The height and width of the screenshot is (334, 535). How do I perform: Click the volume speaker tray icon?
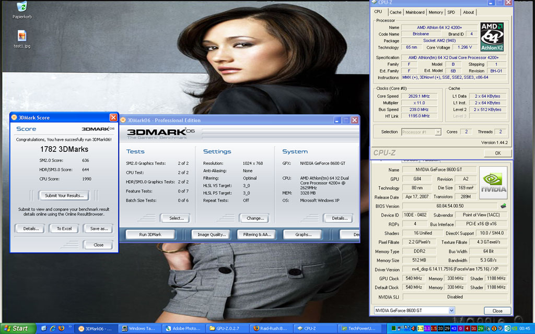(414, 329)
